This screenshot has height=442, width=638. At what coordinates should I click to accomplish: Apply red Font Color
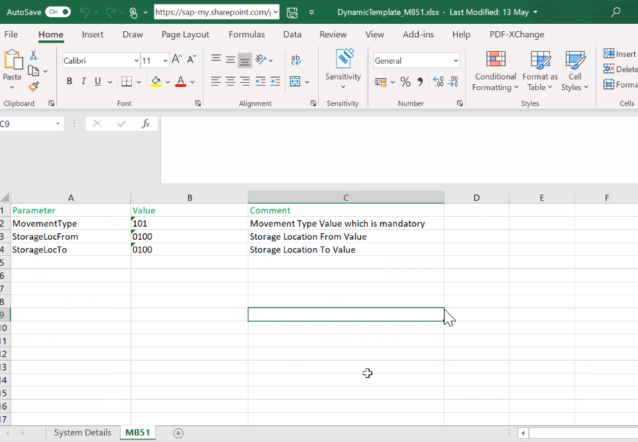[180, 82]
